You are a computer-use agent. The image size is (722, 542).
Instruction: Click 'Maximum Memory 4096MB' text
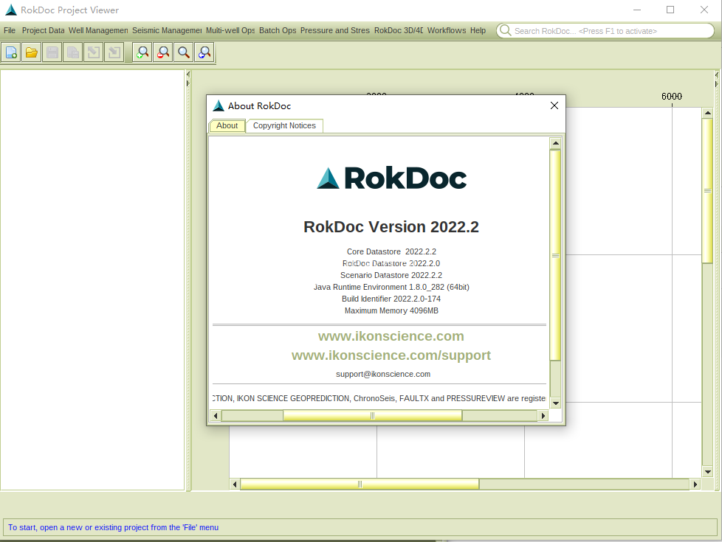tap(391, 310)
